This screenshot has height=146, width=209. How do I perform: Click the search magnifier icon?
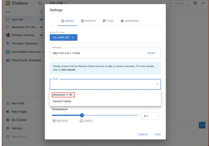(171, 3)
